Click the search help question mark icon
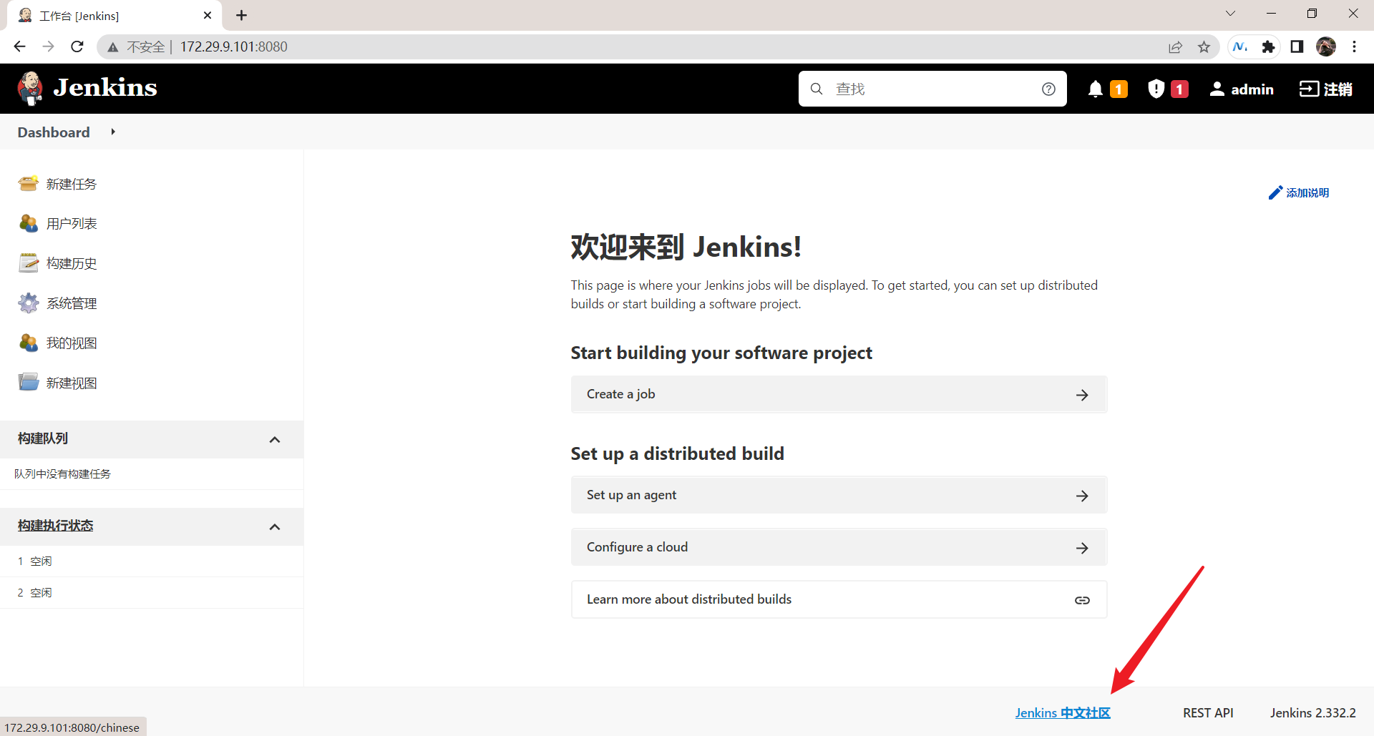This screenshot has width=1374, height=736. pyautogui.click(x=1048, y=89)
